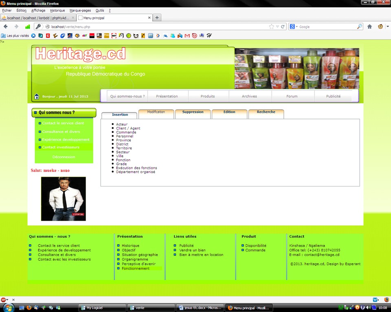
Task: Close the add-on bar with the X
Action: tap(13, 300)
